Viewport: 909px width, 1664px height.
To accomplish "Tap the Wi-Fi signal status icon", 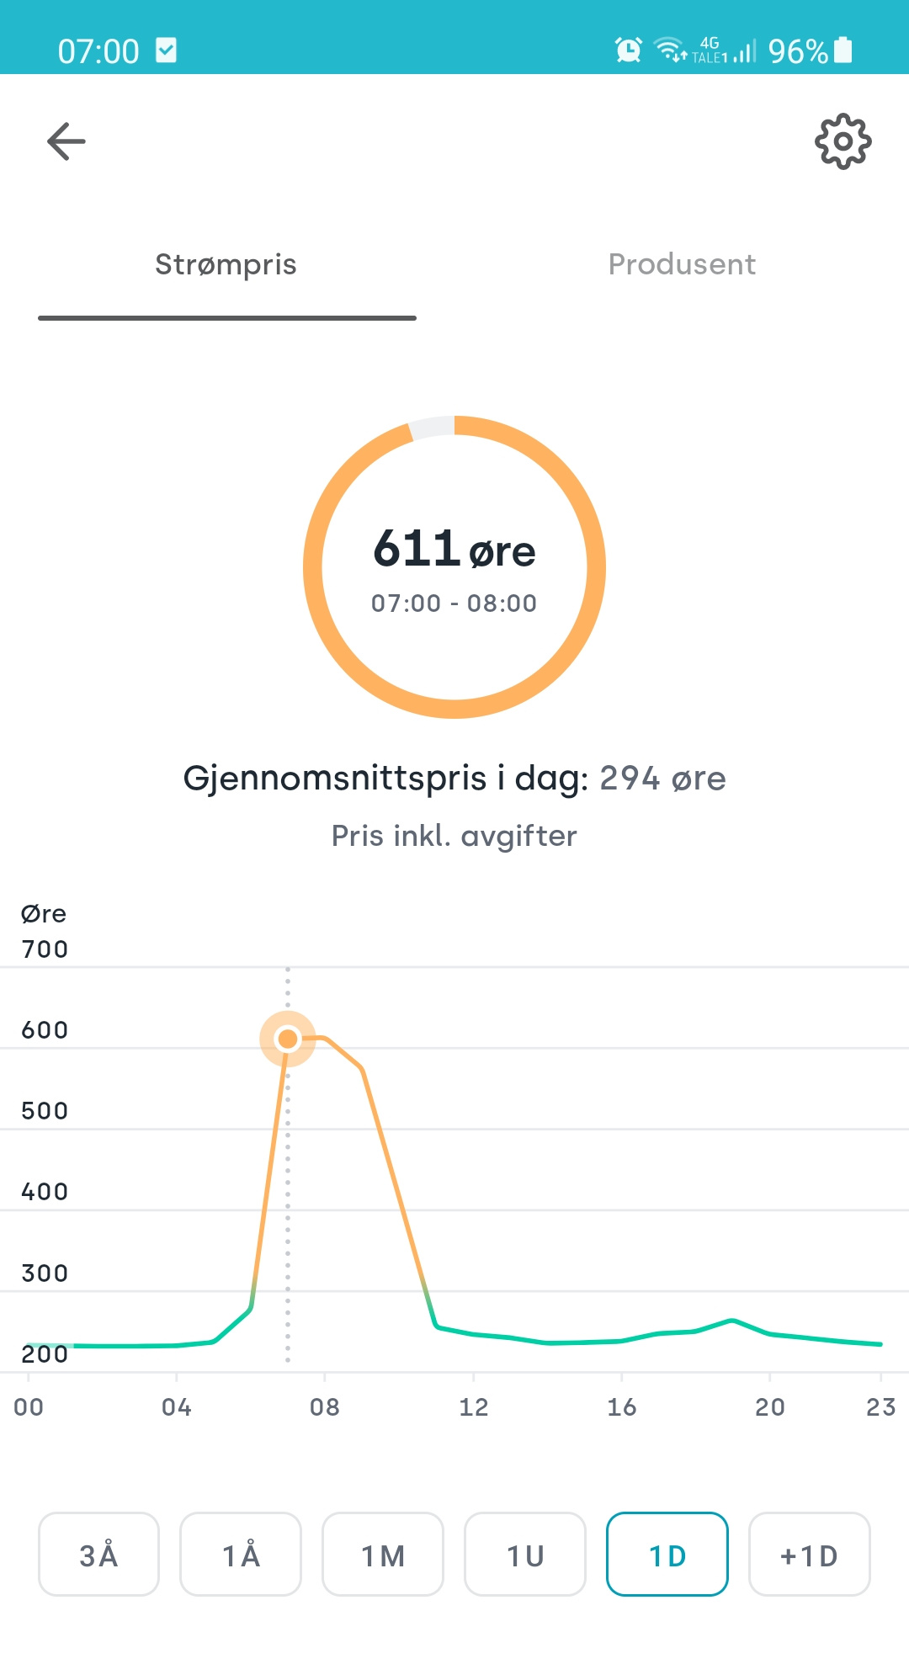I will [x=671, y=50].
